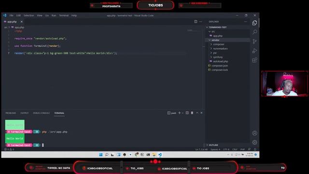Expand the OUTLINE section
The width and height of the screenshot is (309, 174).
tap(227, 145)
